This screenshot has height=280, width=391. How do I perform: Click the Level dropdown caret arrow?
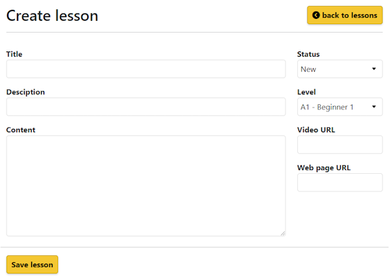coord(374,107)
